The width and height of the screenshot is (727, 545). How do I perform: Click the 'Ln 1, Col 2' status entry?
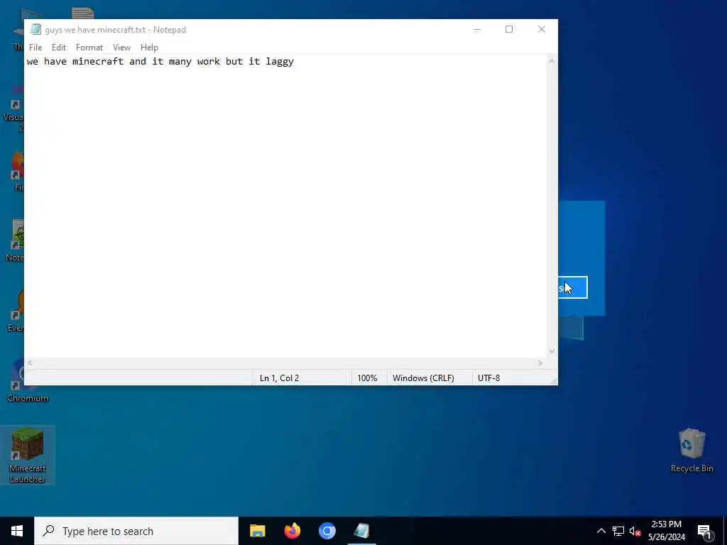(279, 378)
